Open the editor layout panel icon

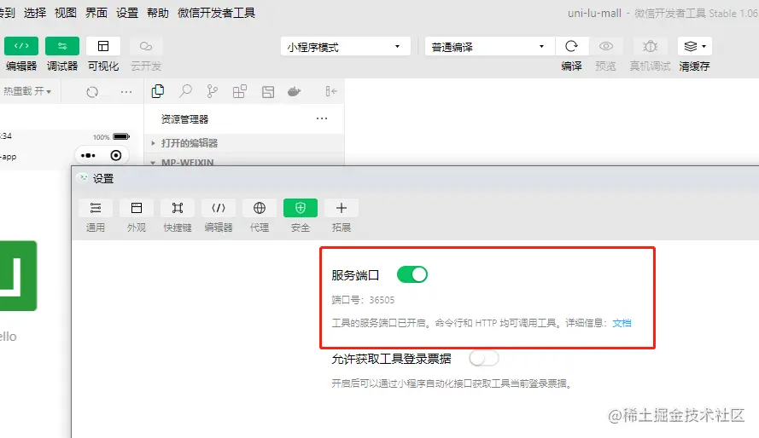tap(268, 92)
